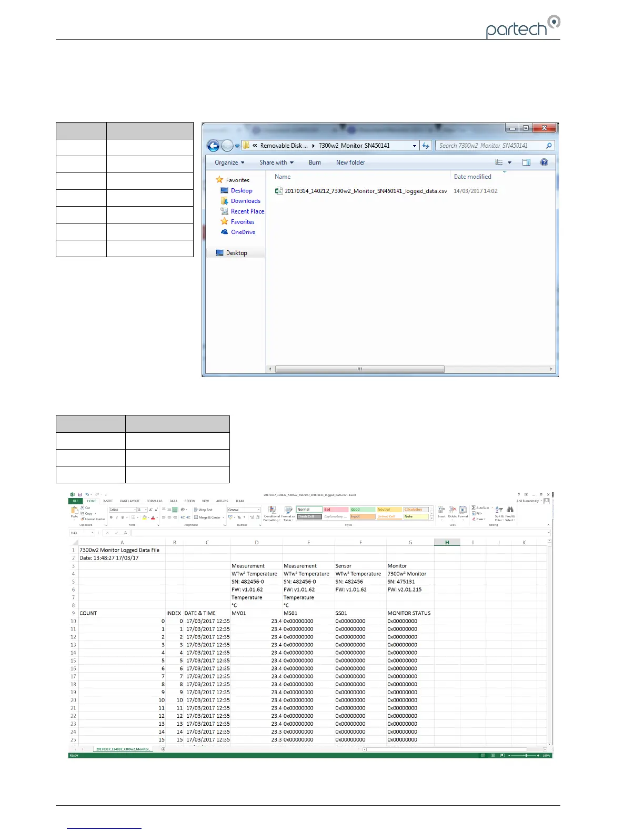The height and width of the screenshot is (833, 644).
Task: Click the Format Painter brush
Action: (83, 519)
